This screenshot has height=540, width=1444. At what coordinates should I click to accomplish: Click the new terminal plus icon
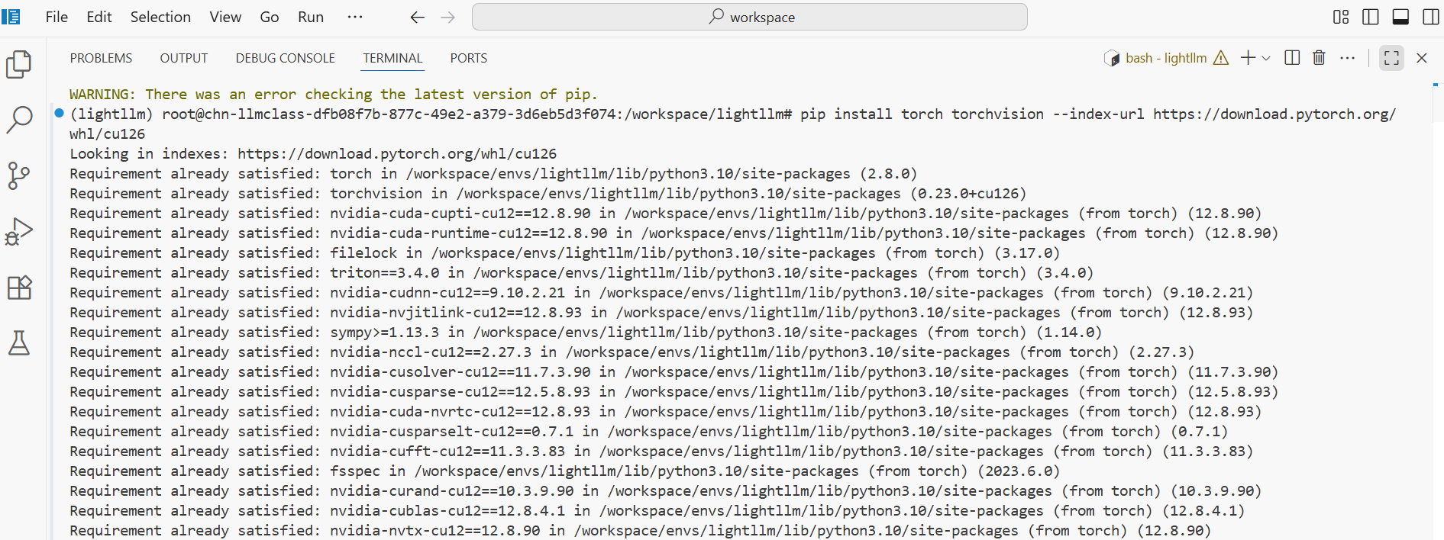click(x=1248, y=58)
